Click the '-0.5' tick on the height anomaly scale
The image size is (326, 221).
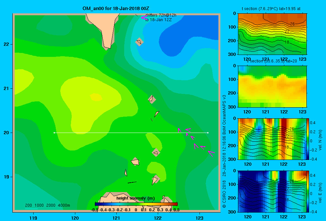point(95,210)
